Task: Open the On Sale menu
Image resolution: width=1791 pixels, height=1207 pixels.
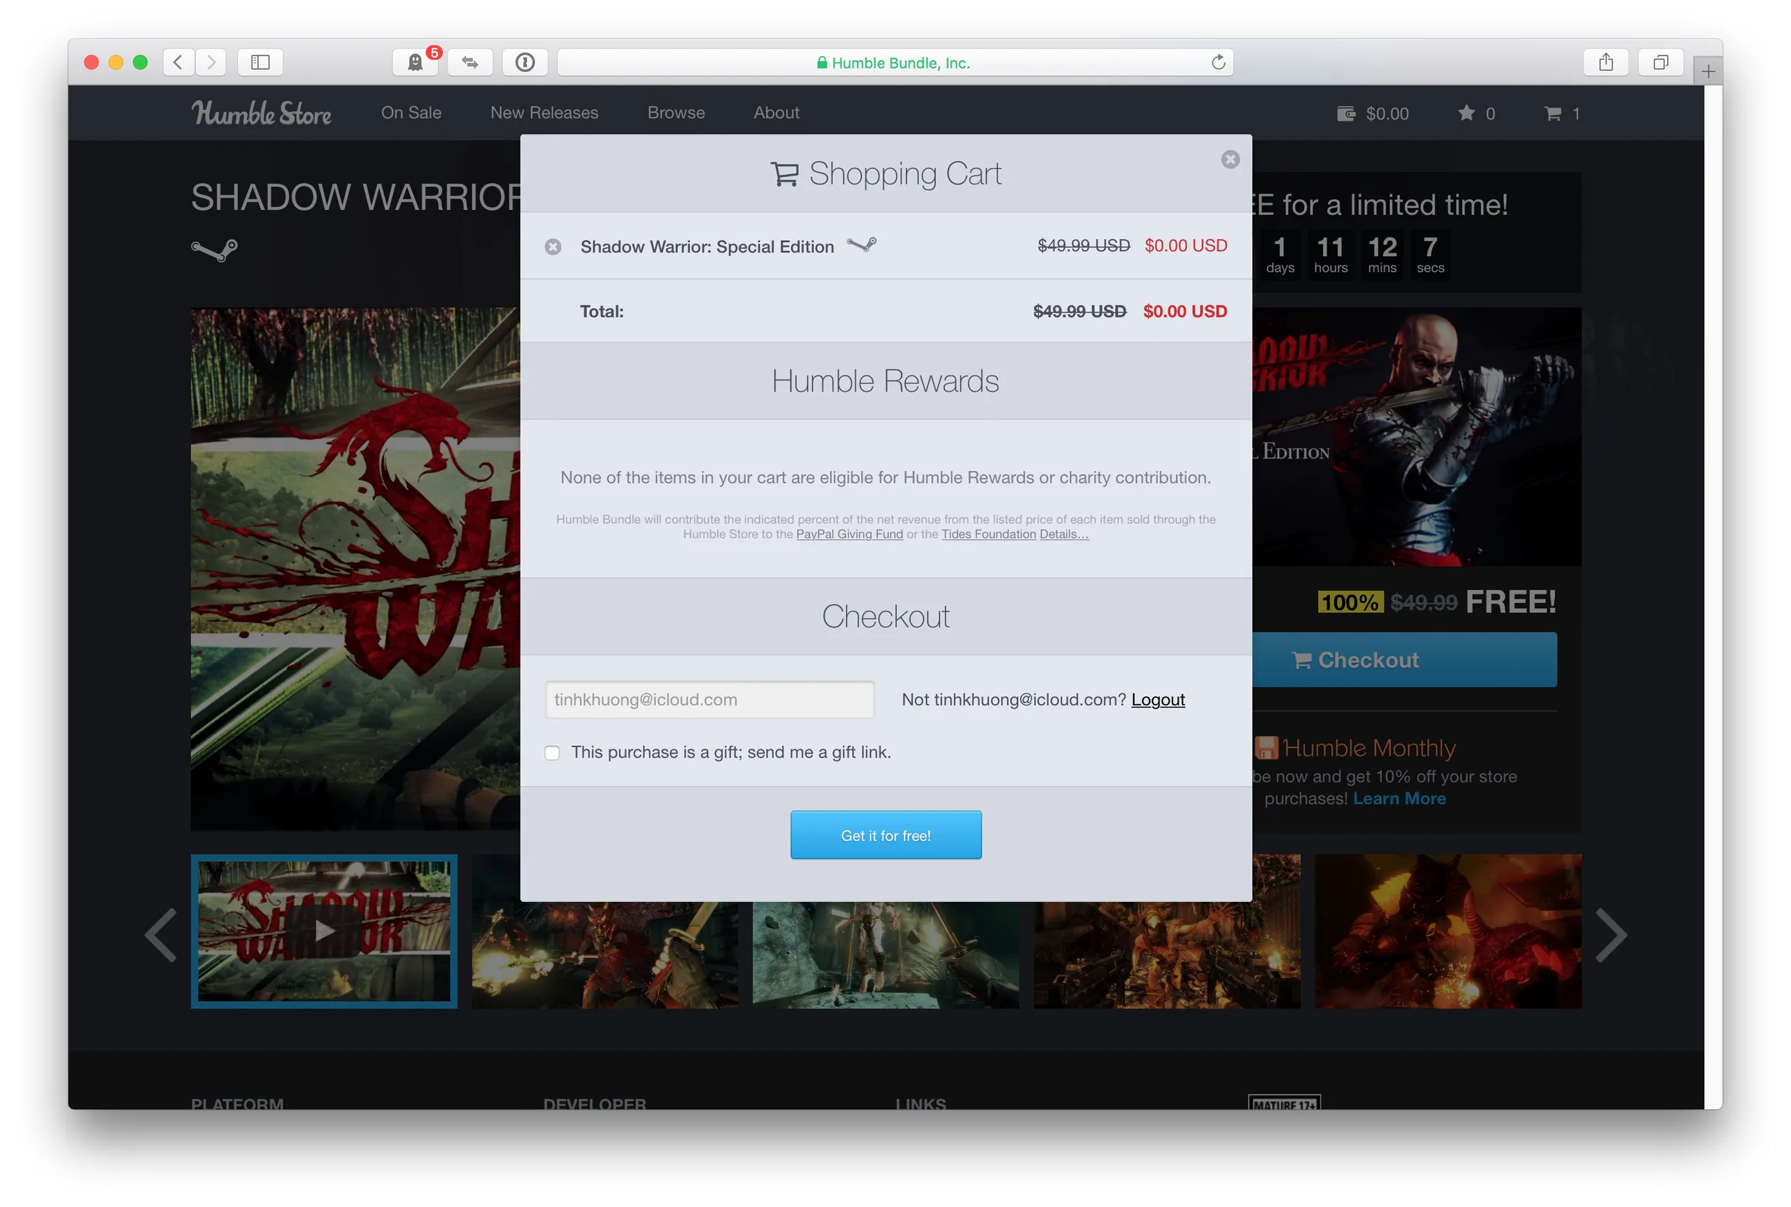Action: [x=411, y=113]
